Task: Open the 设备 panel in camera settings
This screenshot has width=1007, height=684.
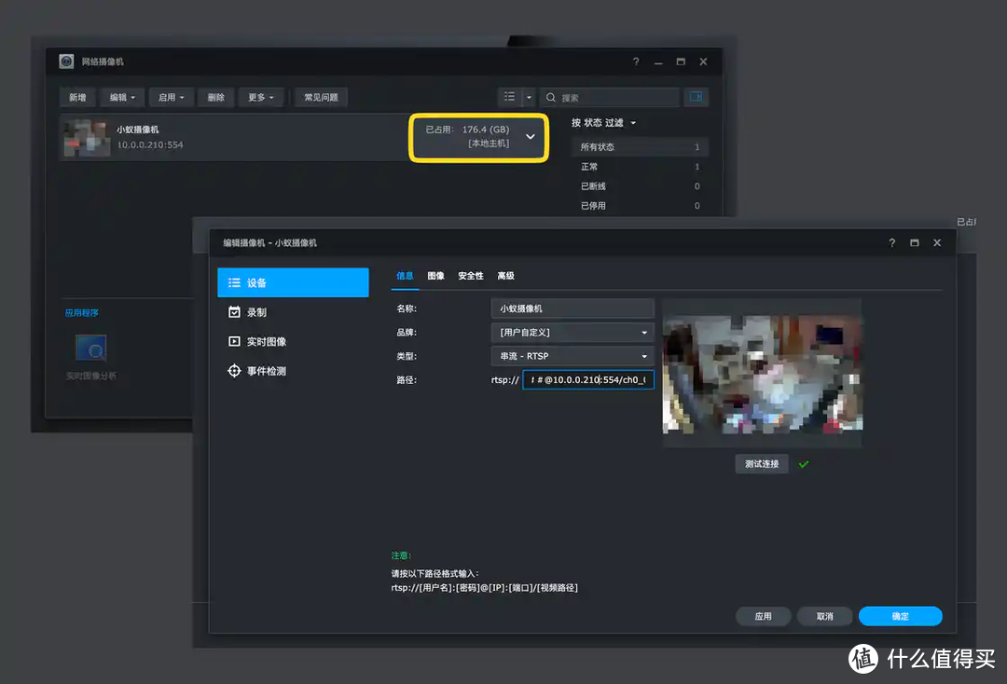Action: point(257,281)
